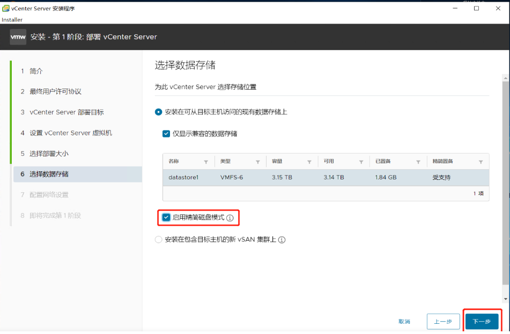Click the 取消 button

(404, 322)
